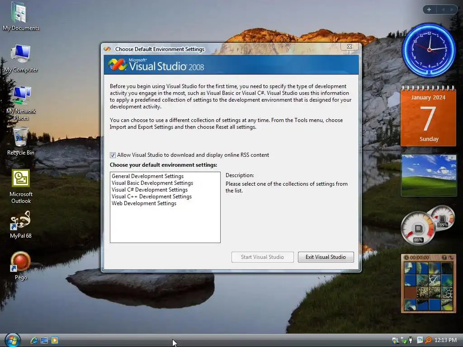
Task: Open the My Documents desktop icon
Action: click(21, 16)
